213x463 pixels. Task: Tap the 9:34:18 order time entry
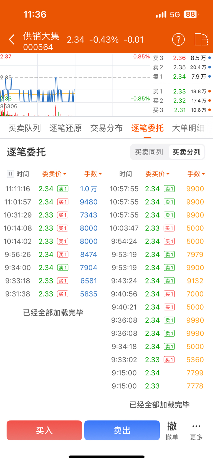click(x=124, y=347)
